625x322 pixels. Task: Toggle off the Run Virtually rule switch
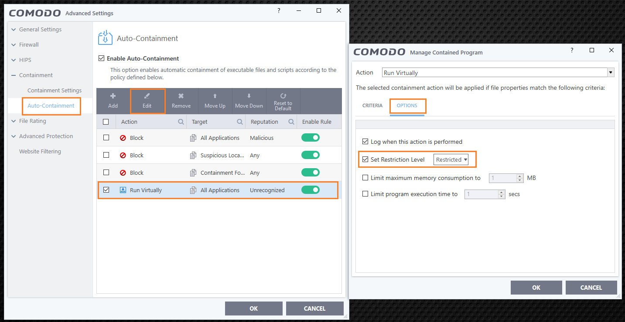tap(311, 190)
